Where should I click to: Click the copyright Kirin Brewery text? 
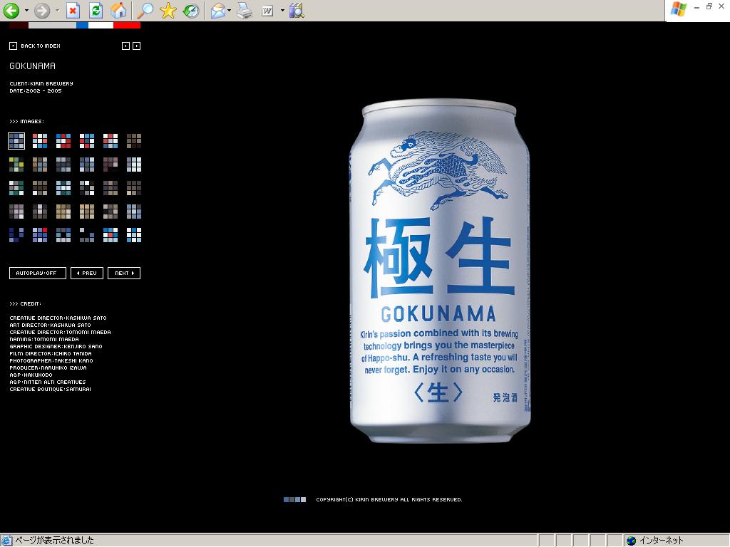[389, 499]
